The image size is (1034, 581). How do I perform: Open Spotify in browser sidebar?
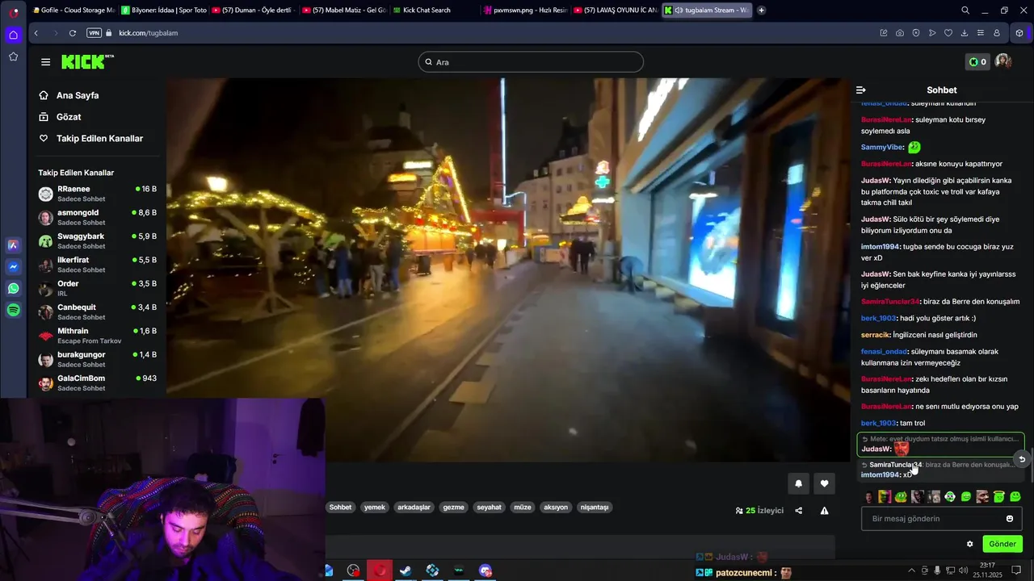click(x=14, y=310)
